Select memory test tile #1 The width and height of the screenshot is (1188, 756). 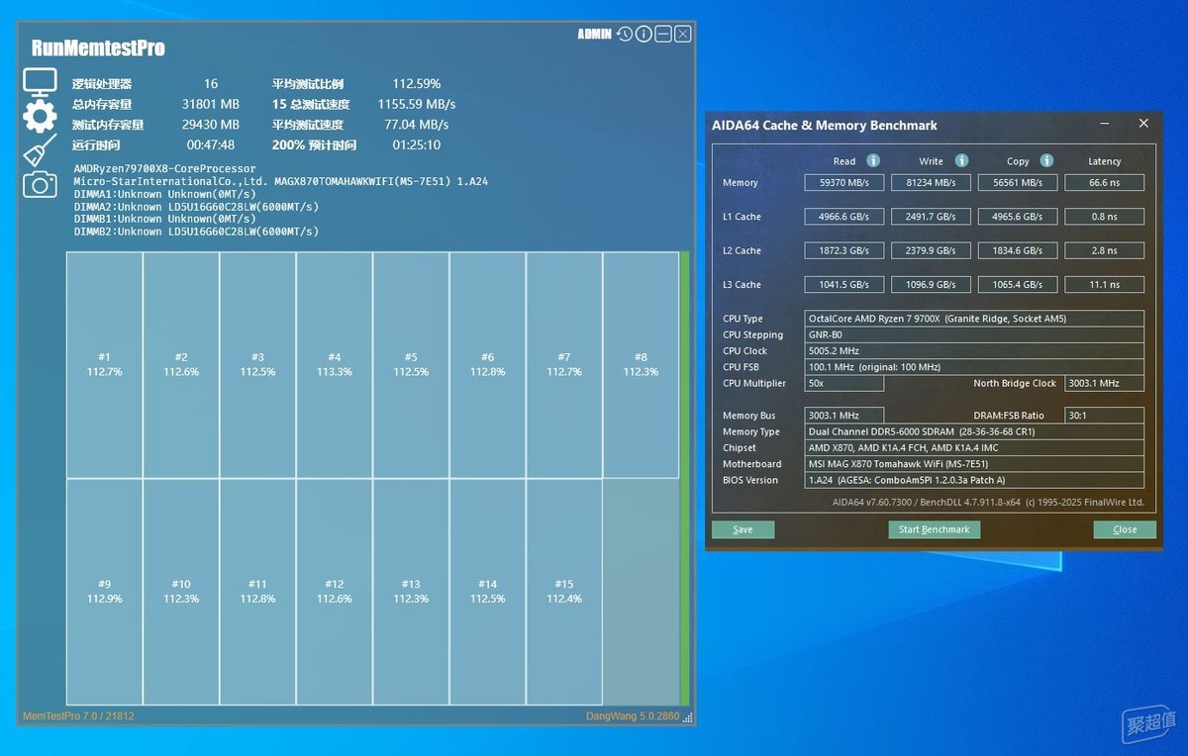[104, 365]
